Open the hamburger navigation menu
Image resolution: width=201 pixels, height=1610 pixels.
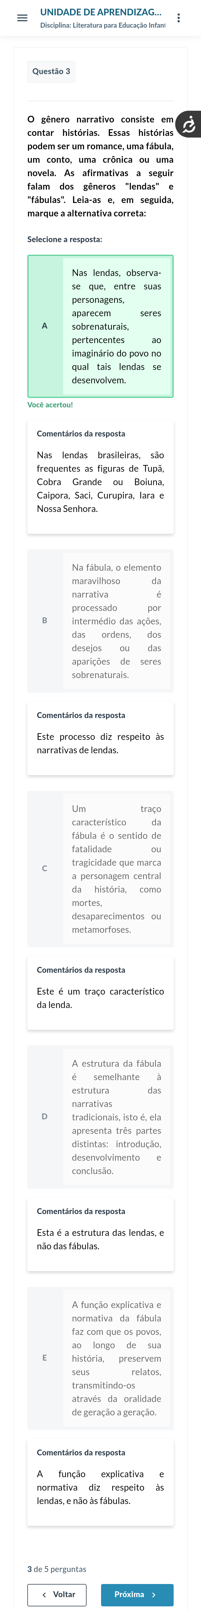(x=22, y=18)
